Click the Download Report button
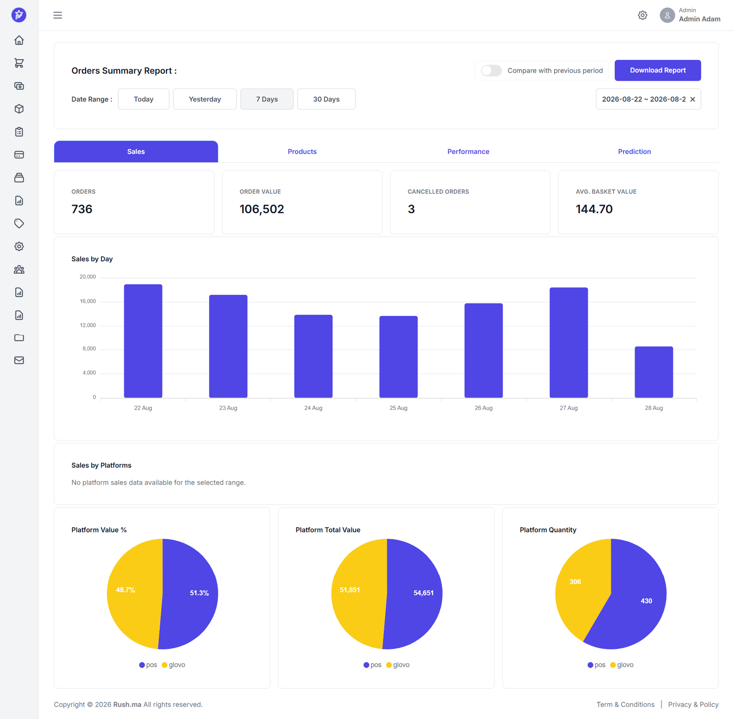Screen dimensions: 734x719 tap(658, 70)
